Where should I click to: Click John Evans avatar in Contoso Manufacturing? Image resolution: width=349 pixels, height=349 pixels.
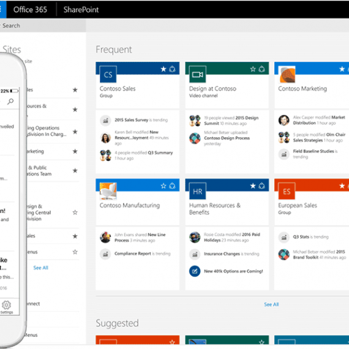(x=105, y=238)
